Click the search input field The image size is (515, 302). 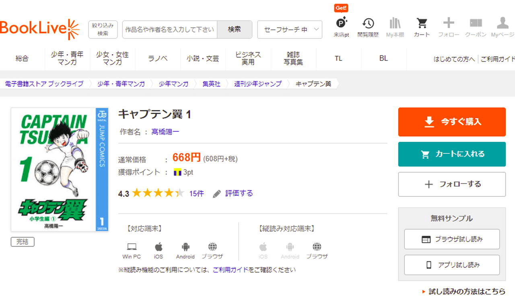point(169,30)
